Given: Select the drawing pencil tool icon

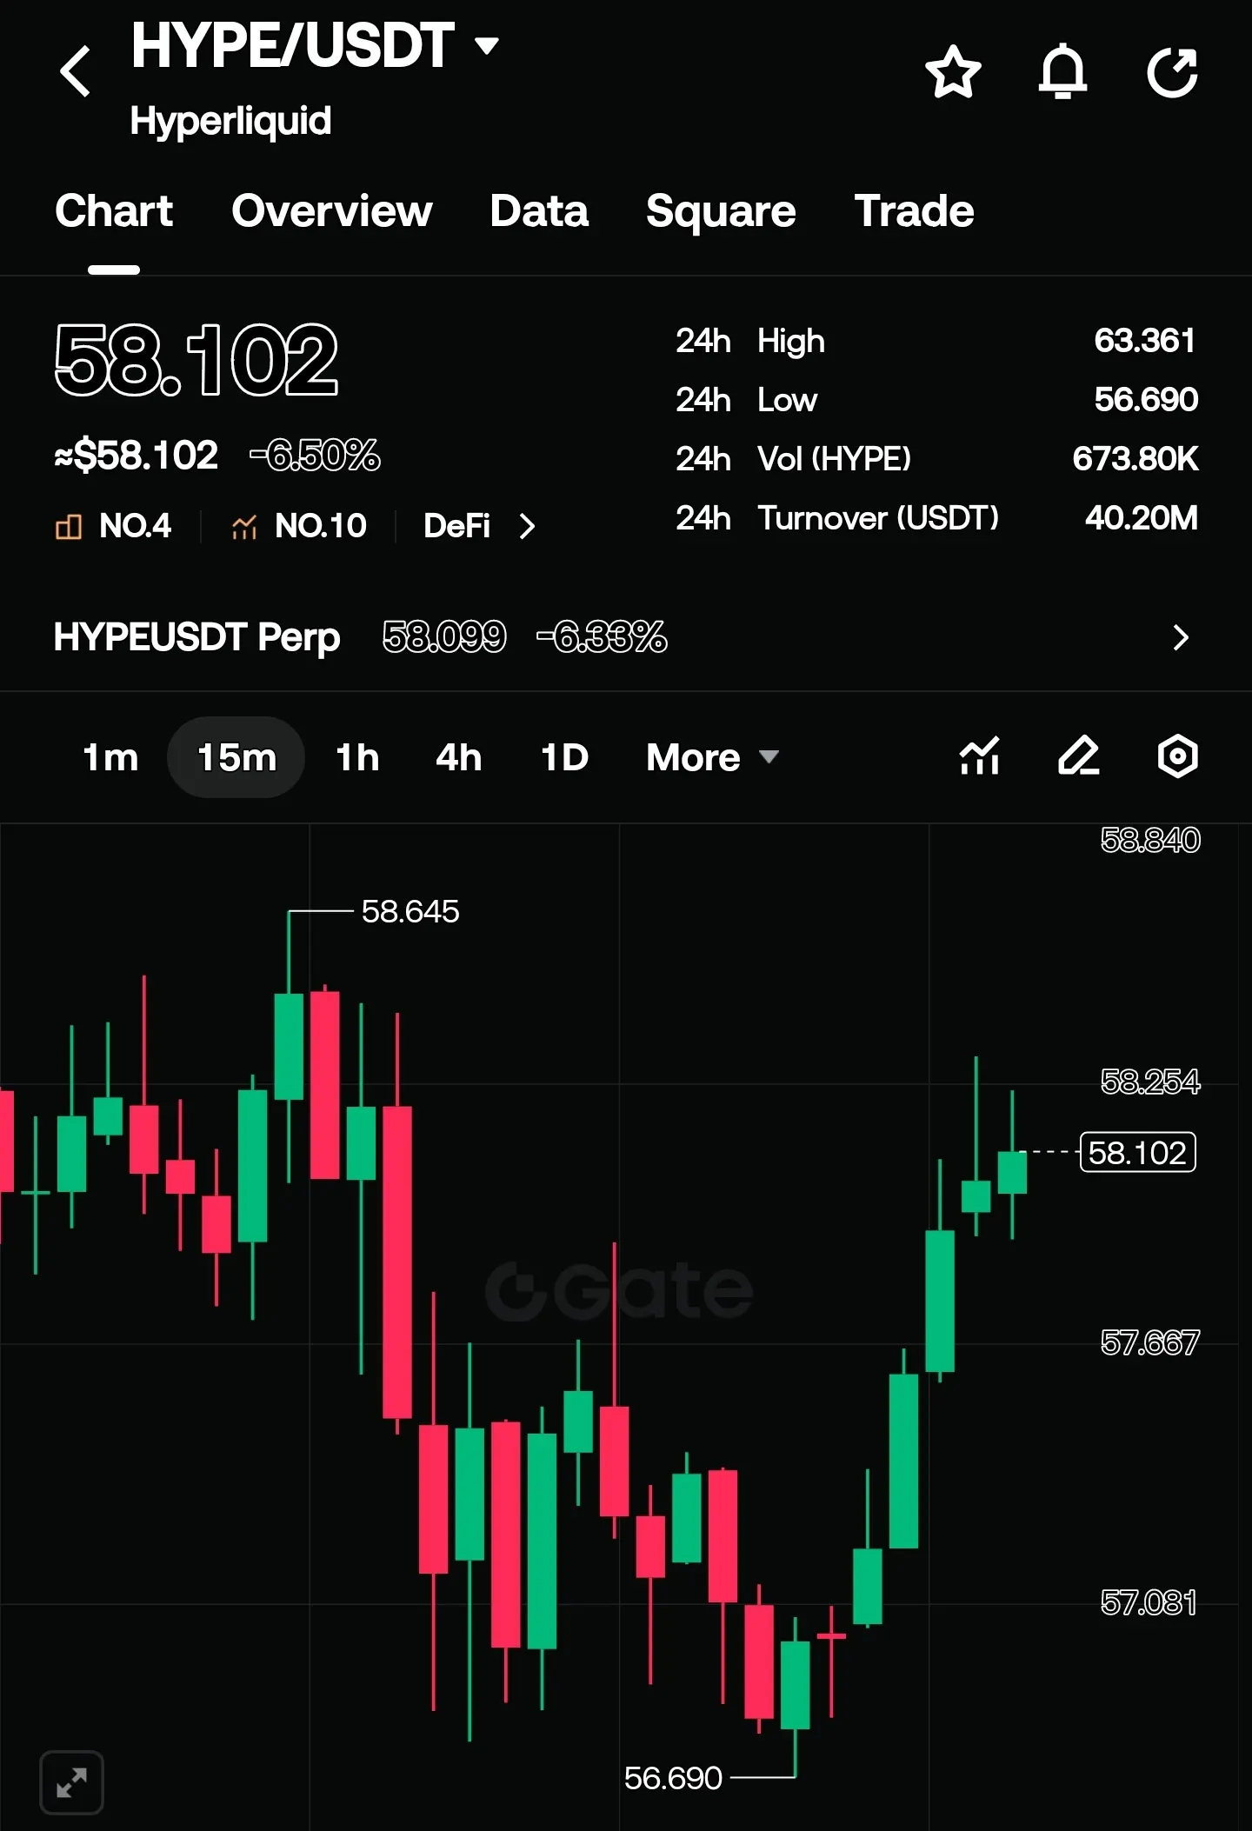Looking at the screenshot, I should click(1079, 756).
